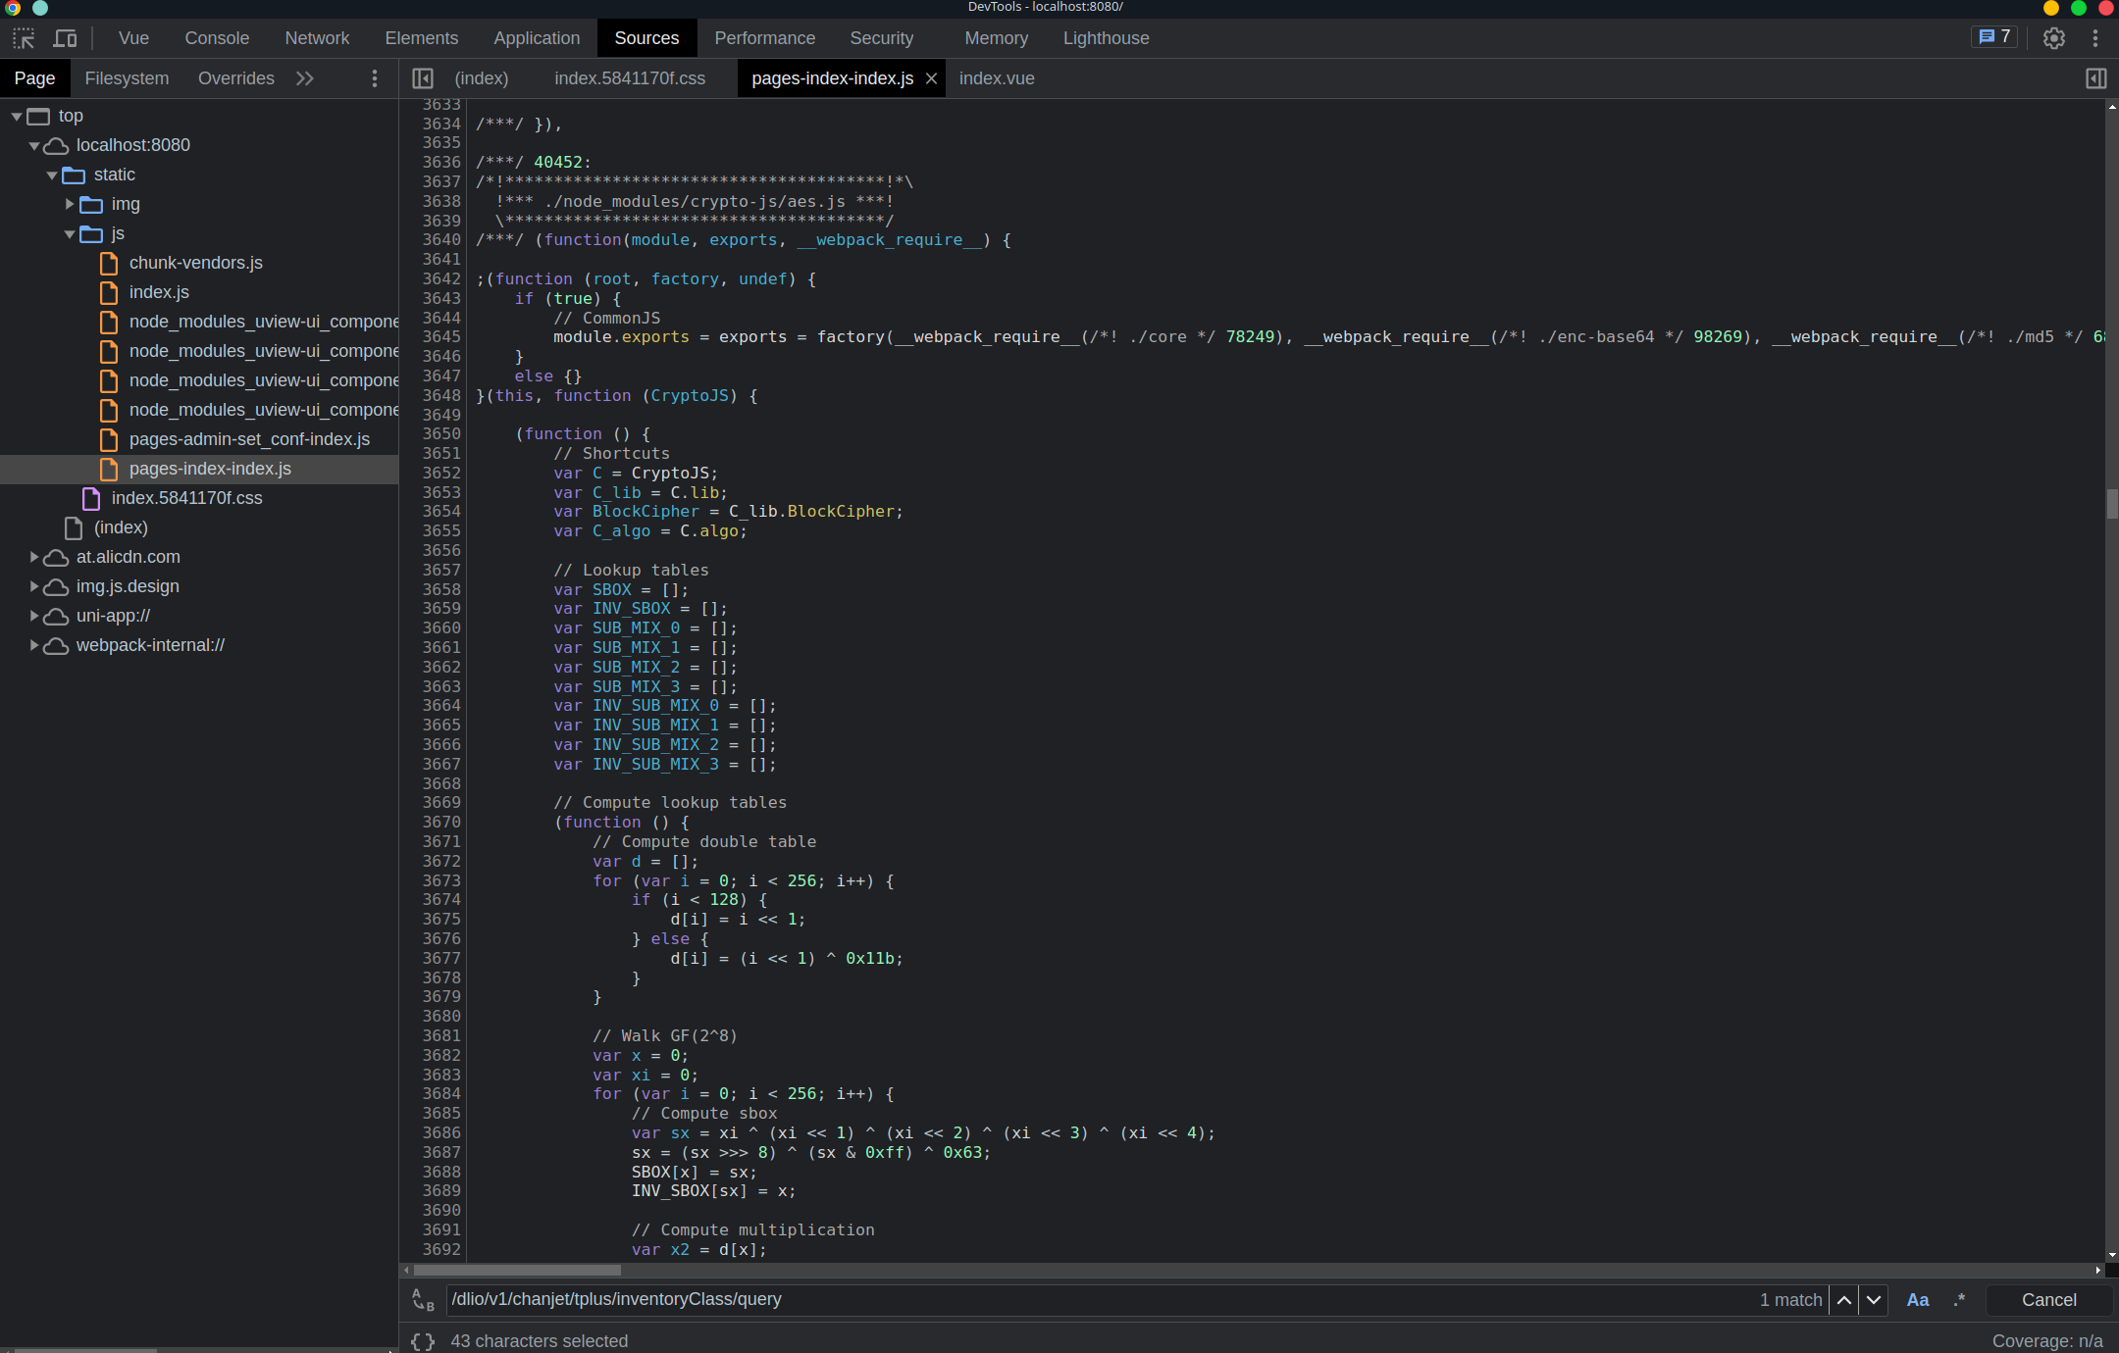This screenshot has width=2119, height=1353.
Task: Open index.js in the file tree
Action: 159,292
